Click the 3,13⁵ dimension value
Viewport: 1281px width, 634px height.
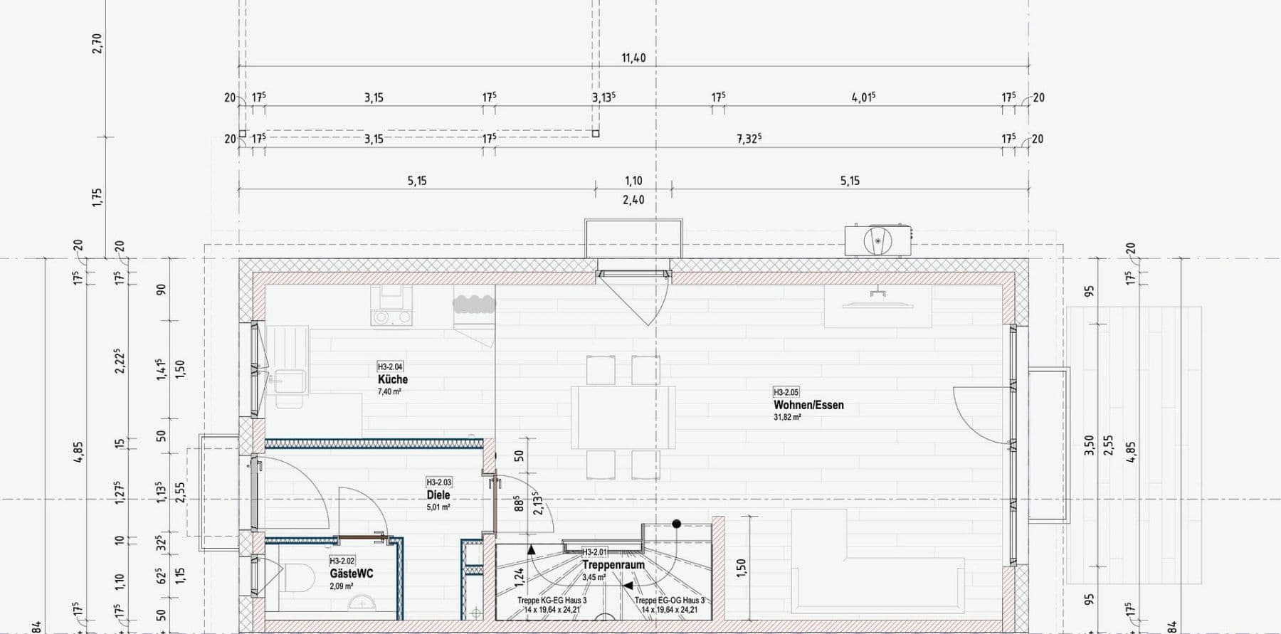603,97
